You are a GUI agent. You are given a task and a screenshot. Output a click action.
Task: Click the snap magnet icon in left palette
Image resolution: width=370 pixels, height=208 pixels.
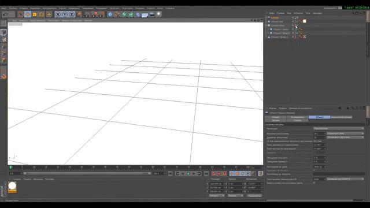click(x=3, y=76)
